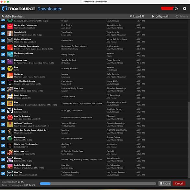The height and width of the screenshot is (190, 190).
Task: Select the Fly Away track row
Action: 94,160
